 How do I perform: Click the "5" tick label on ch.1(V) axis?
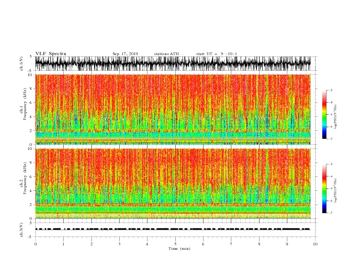31,56
